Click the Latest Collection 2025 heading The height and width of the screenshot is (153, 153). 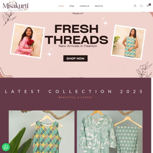click(x=74, y=92)
